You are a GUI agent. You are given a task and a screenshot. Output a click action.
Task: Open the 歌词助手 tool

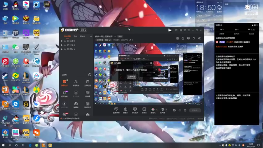click(87, 105)
